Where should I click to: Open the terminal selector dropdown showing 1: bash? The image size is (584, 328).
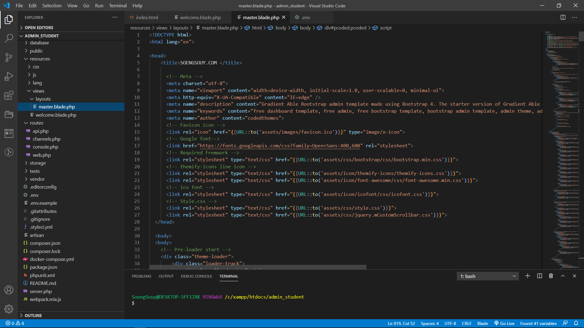(x=487, y=276)
